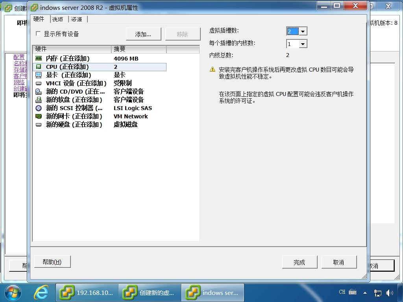Toggle the 显示所有设备 checkbox
The height and width of the screenshot is (302, 403).
click(38, 34)
